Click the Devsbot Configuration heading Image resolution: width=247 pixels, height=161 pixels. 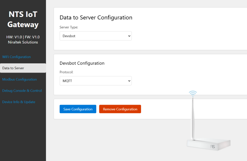point(82,63)
